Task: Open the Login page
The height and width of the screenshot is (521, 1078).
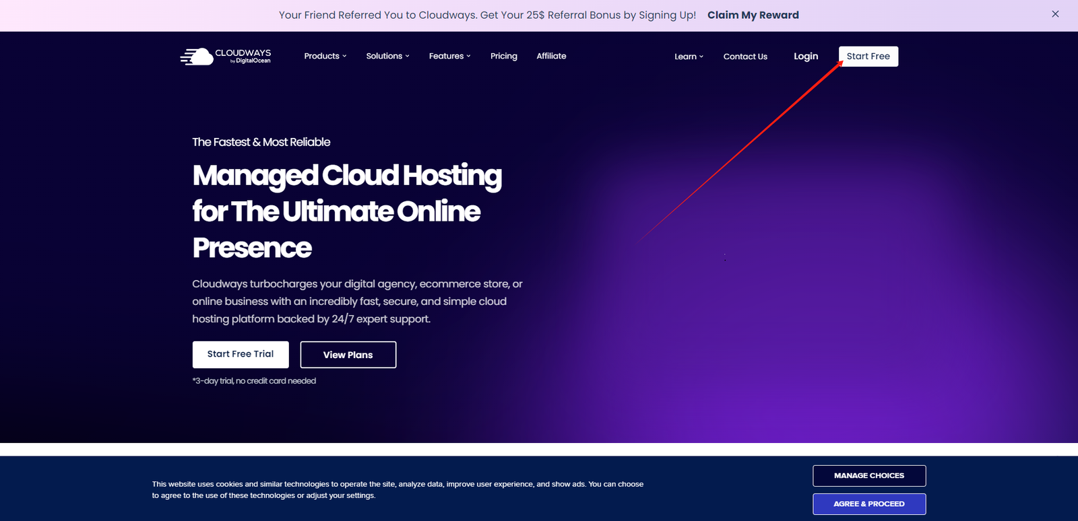Action: click(x=805, y=56)
